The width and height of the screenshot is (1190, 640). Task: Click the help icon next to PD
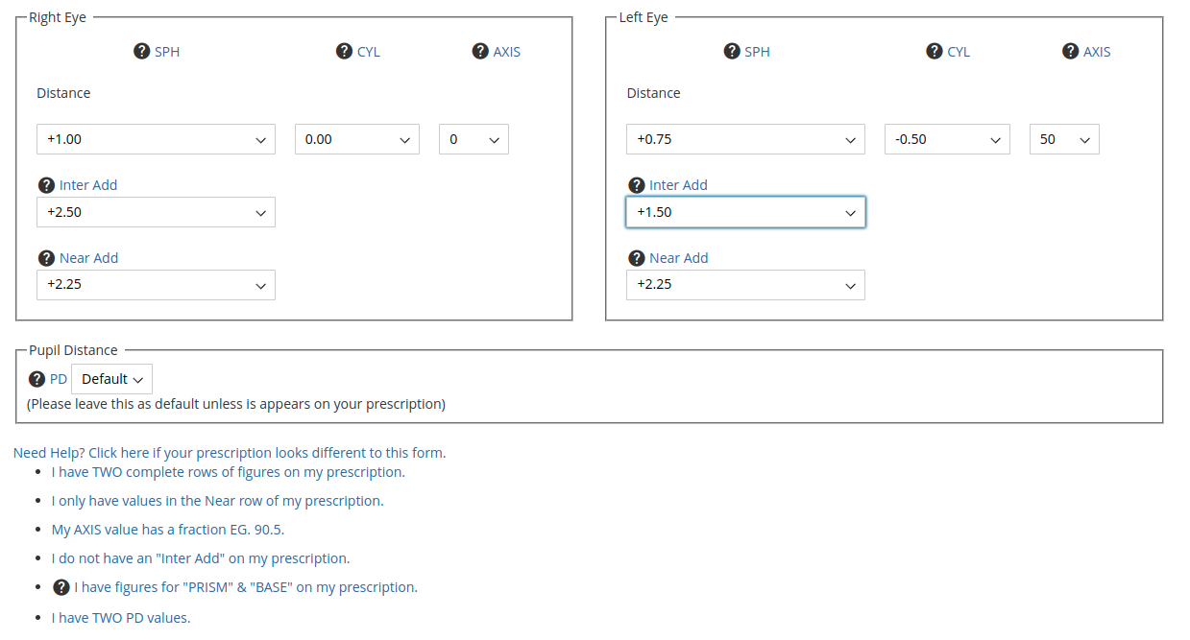[x=36, y=379]
